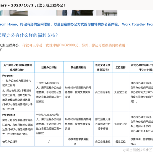Screen dimensions: 153x153
Task: Click Program 1 cell '无固定工位'
Action: pos(120,92)
